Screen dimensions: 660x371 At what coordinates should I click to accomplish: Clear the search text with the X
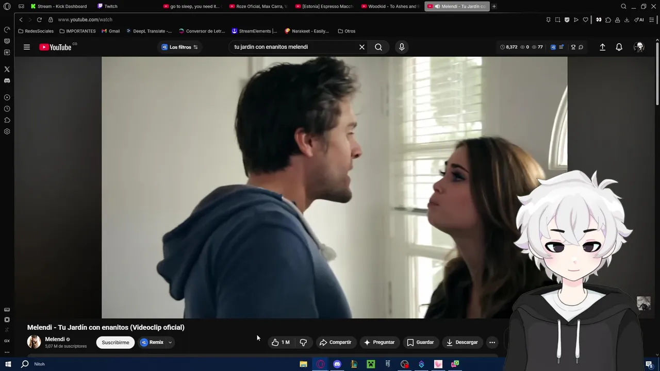362,47
